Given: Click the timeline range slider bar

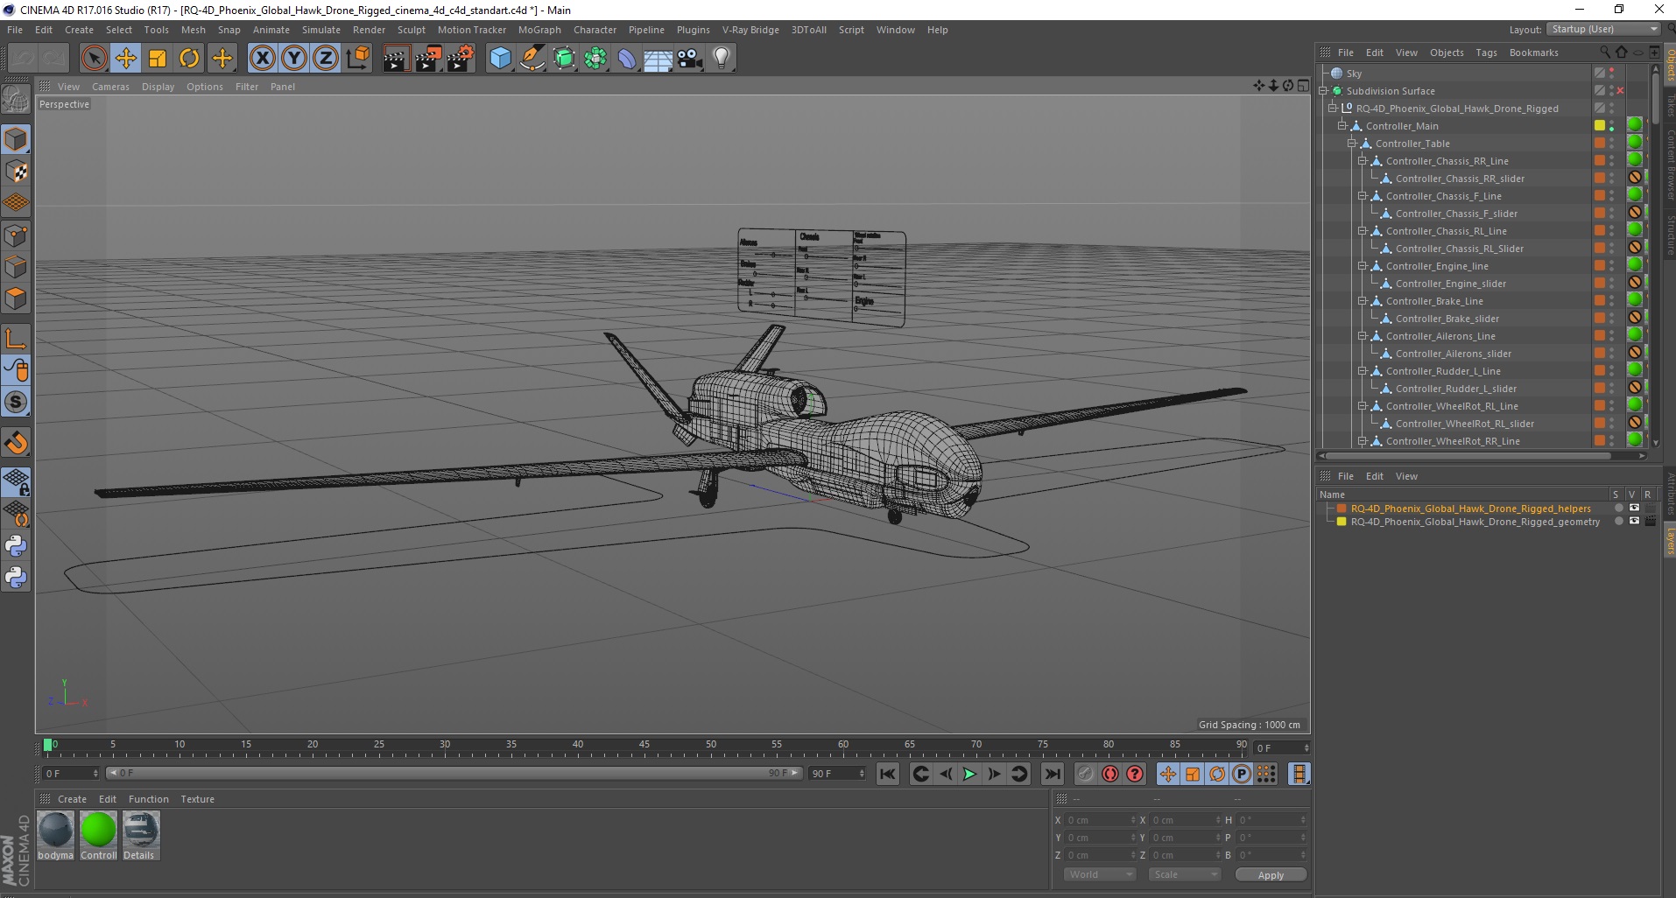Looking at the screenshot, I should 454,773.
